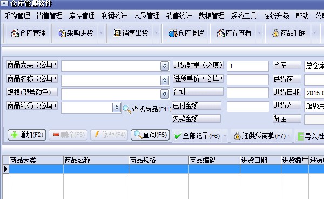The height and width of the screenshot is (199, 324).
Task: Select the highlighted row via its arrow marker
Action: [5, 169]
